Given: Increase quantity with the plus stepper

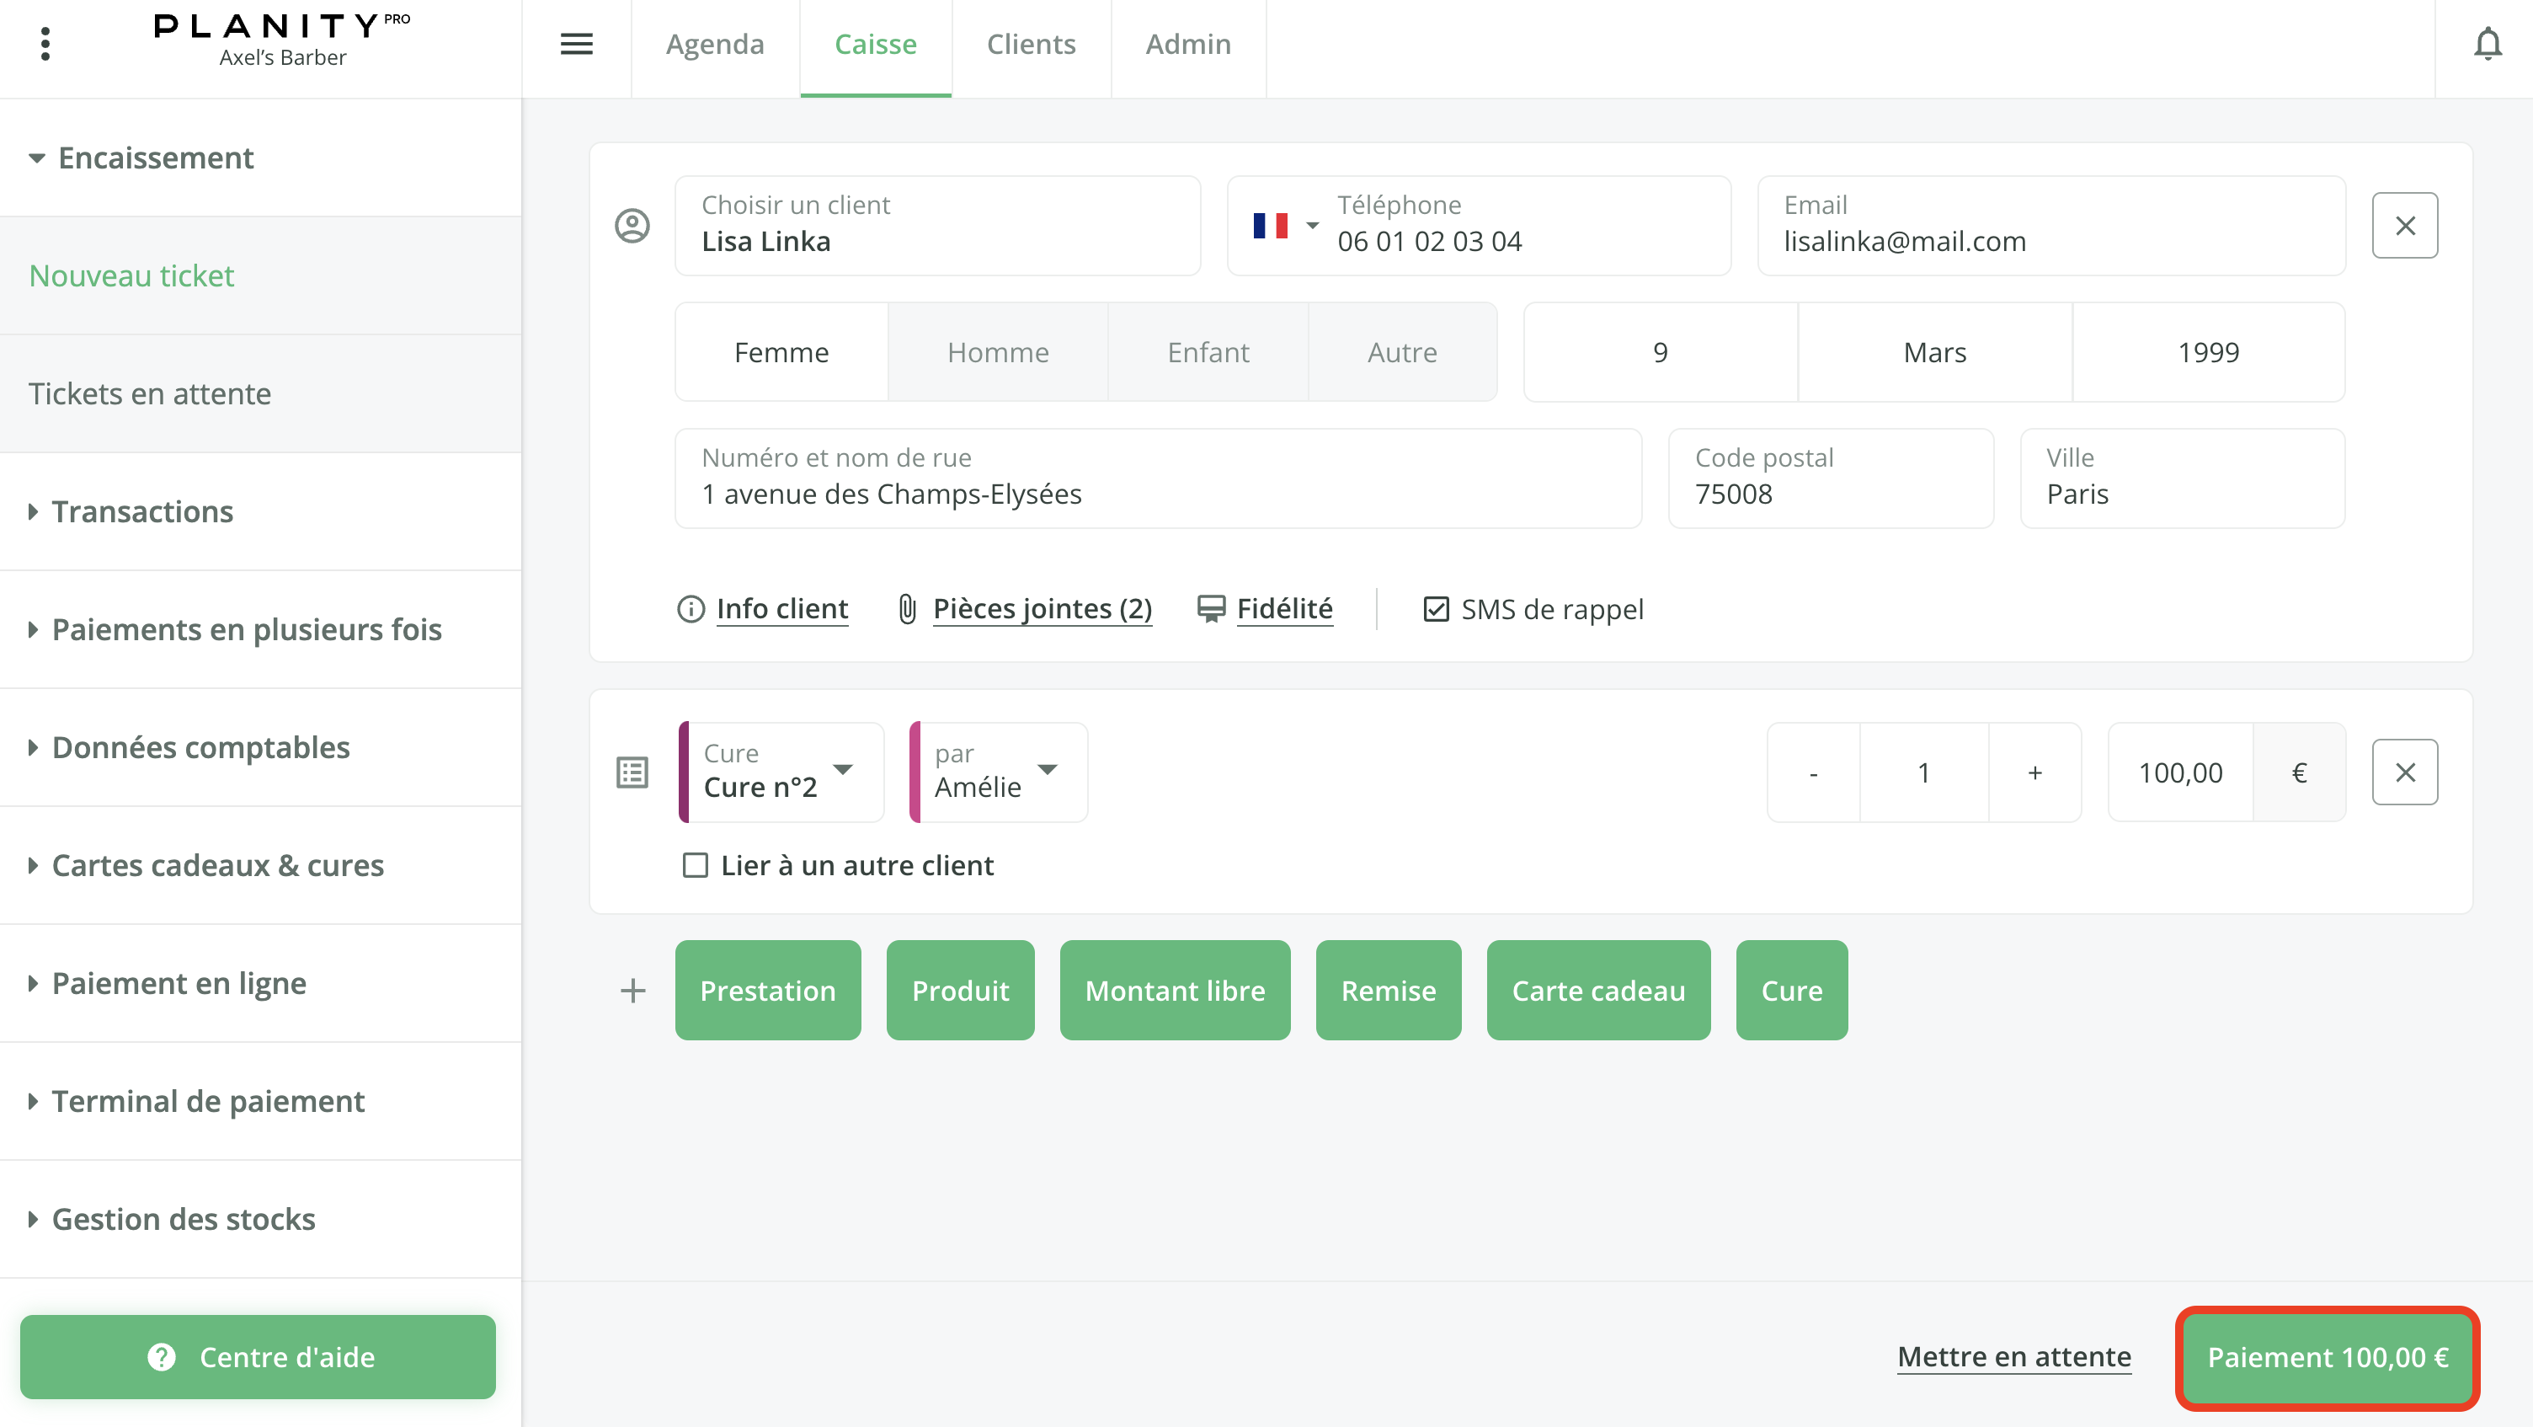Looking at the screenshot, I should click(2034, 772).
